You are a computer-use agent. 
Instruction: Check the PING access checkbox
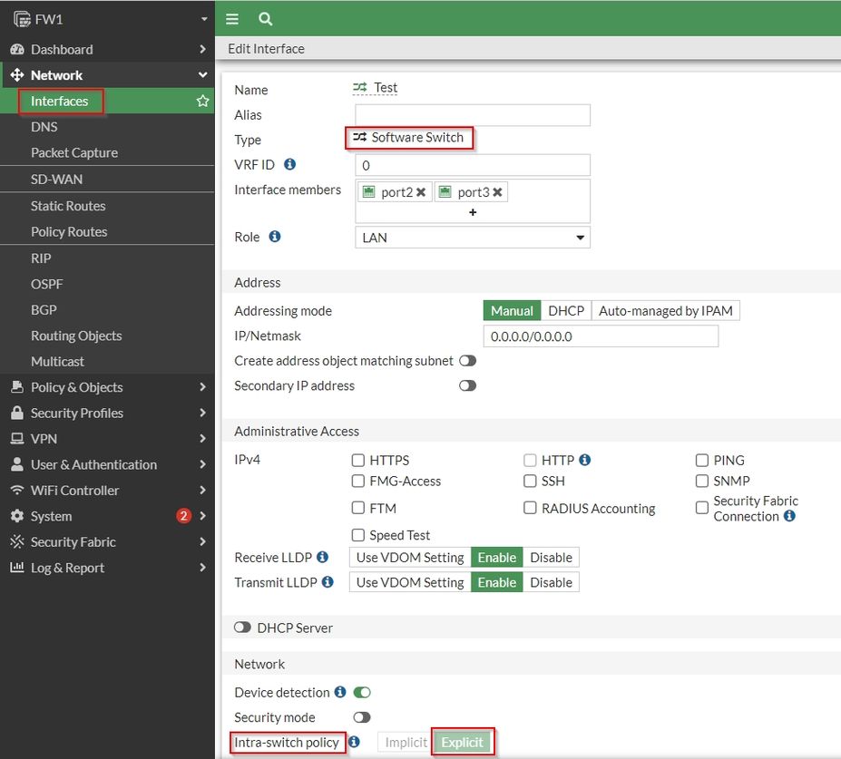(x=702, y=461)
